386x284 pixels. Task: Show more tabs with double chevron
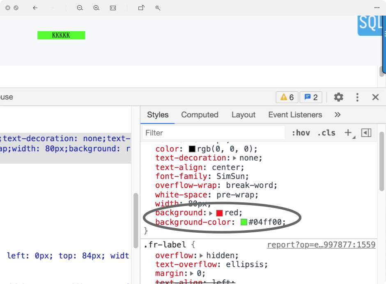pos(338,115)
